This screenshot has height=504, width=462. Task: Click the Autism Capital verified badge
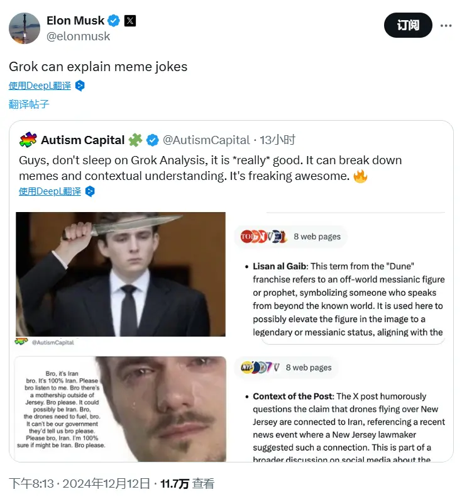[x=153, y=140]
